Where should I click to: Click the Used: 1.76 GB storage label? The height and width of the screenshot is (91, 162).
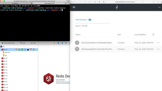[81, 26]
